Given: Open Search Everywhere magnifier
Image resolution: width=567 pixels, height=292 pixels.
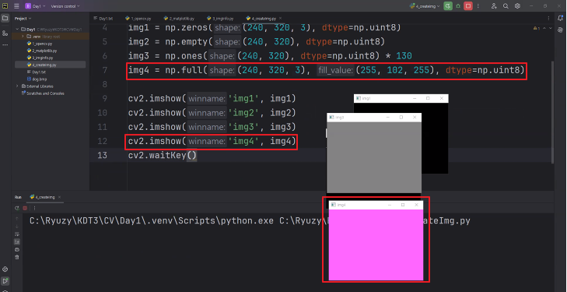Looking at the screenshot, I should point(506,6).
